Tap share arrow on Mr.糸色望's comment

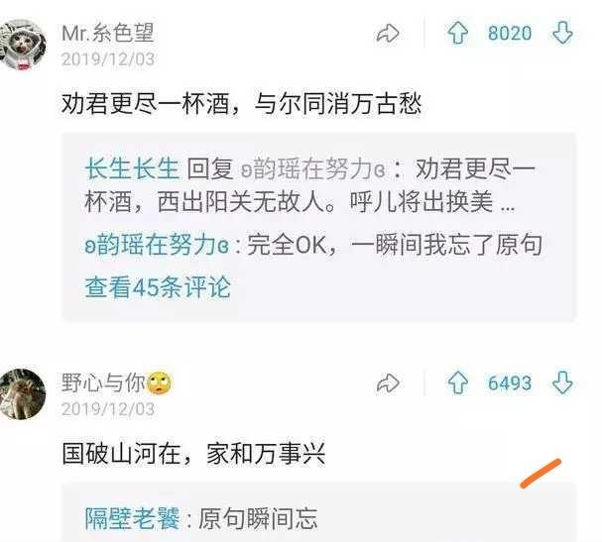388,34
